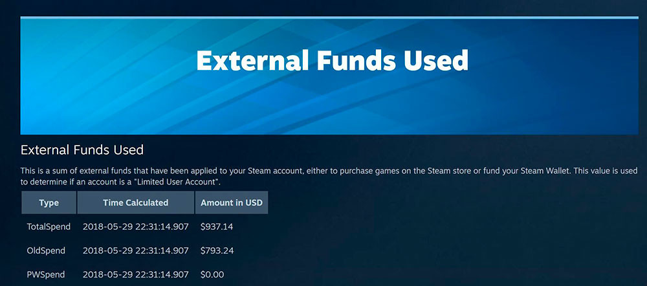Select the Amount in USD column header
647x286 pixels.
(x=232, y=203)
